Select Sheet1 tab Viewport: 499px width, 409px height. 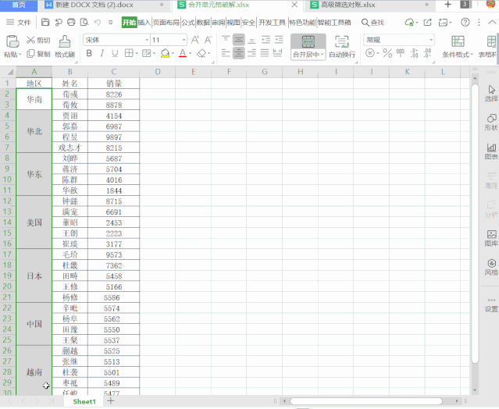point(84,401)
